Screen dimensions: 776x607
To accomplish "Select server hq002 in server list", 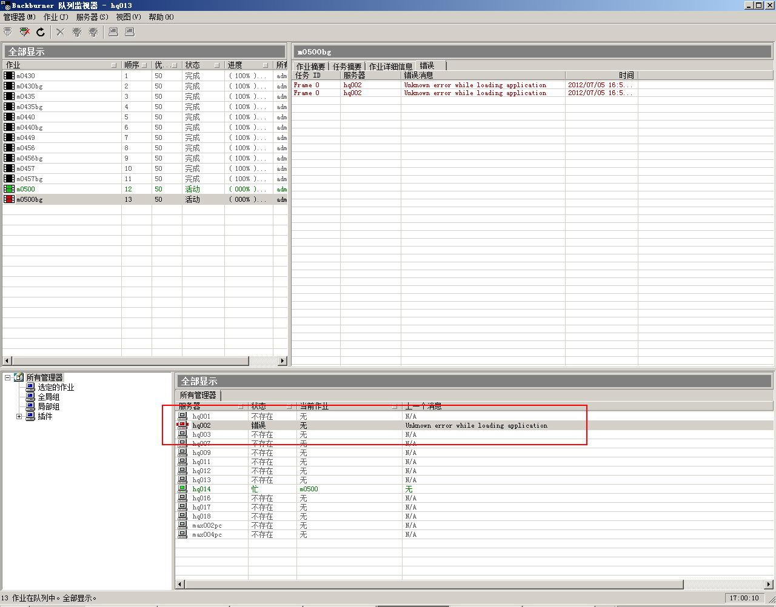I will tap(474, 425).
